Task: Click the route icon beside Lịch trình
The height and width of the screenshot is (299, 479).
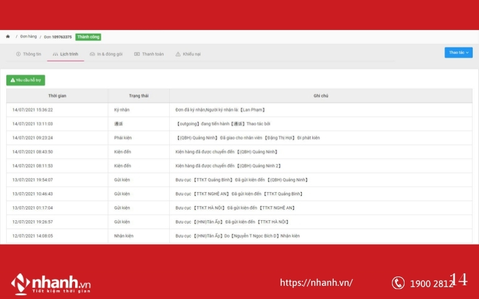Action: (x=55, y=54)
